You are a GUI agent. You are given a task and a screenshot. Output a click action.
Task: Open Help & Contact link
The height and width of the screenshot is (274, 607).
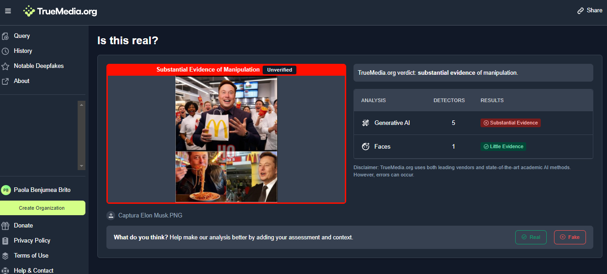click(x=33, y=270)
